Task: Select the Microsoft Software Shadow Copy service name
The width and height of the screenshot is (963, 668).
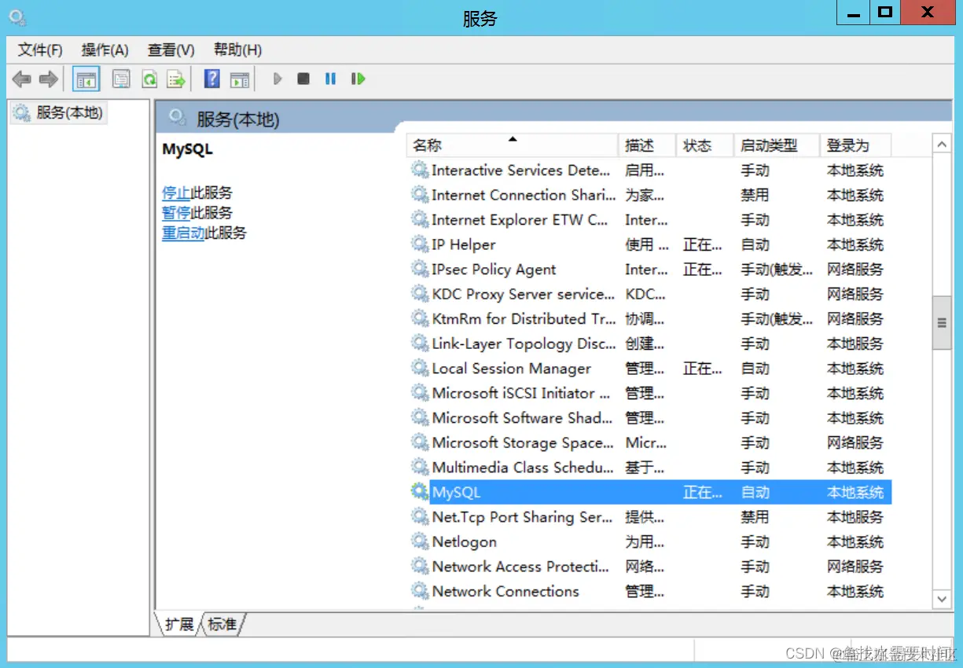Action: click(522, 417)
